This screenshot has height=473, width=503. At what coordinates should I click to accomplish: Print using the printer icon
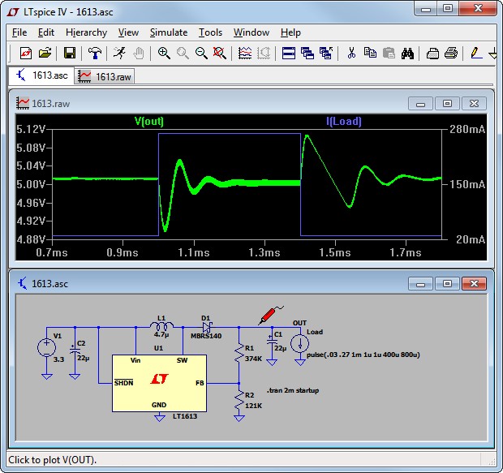[451, 53]
